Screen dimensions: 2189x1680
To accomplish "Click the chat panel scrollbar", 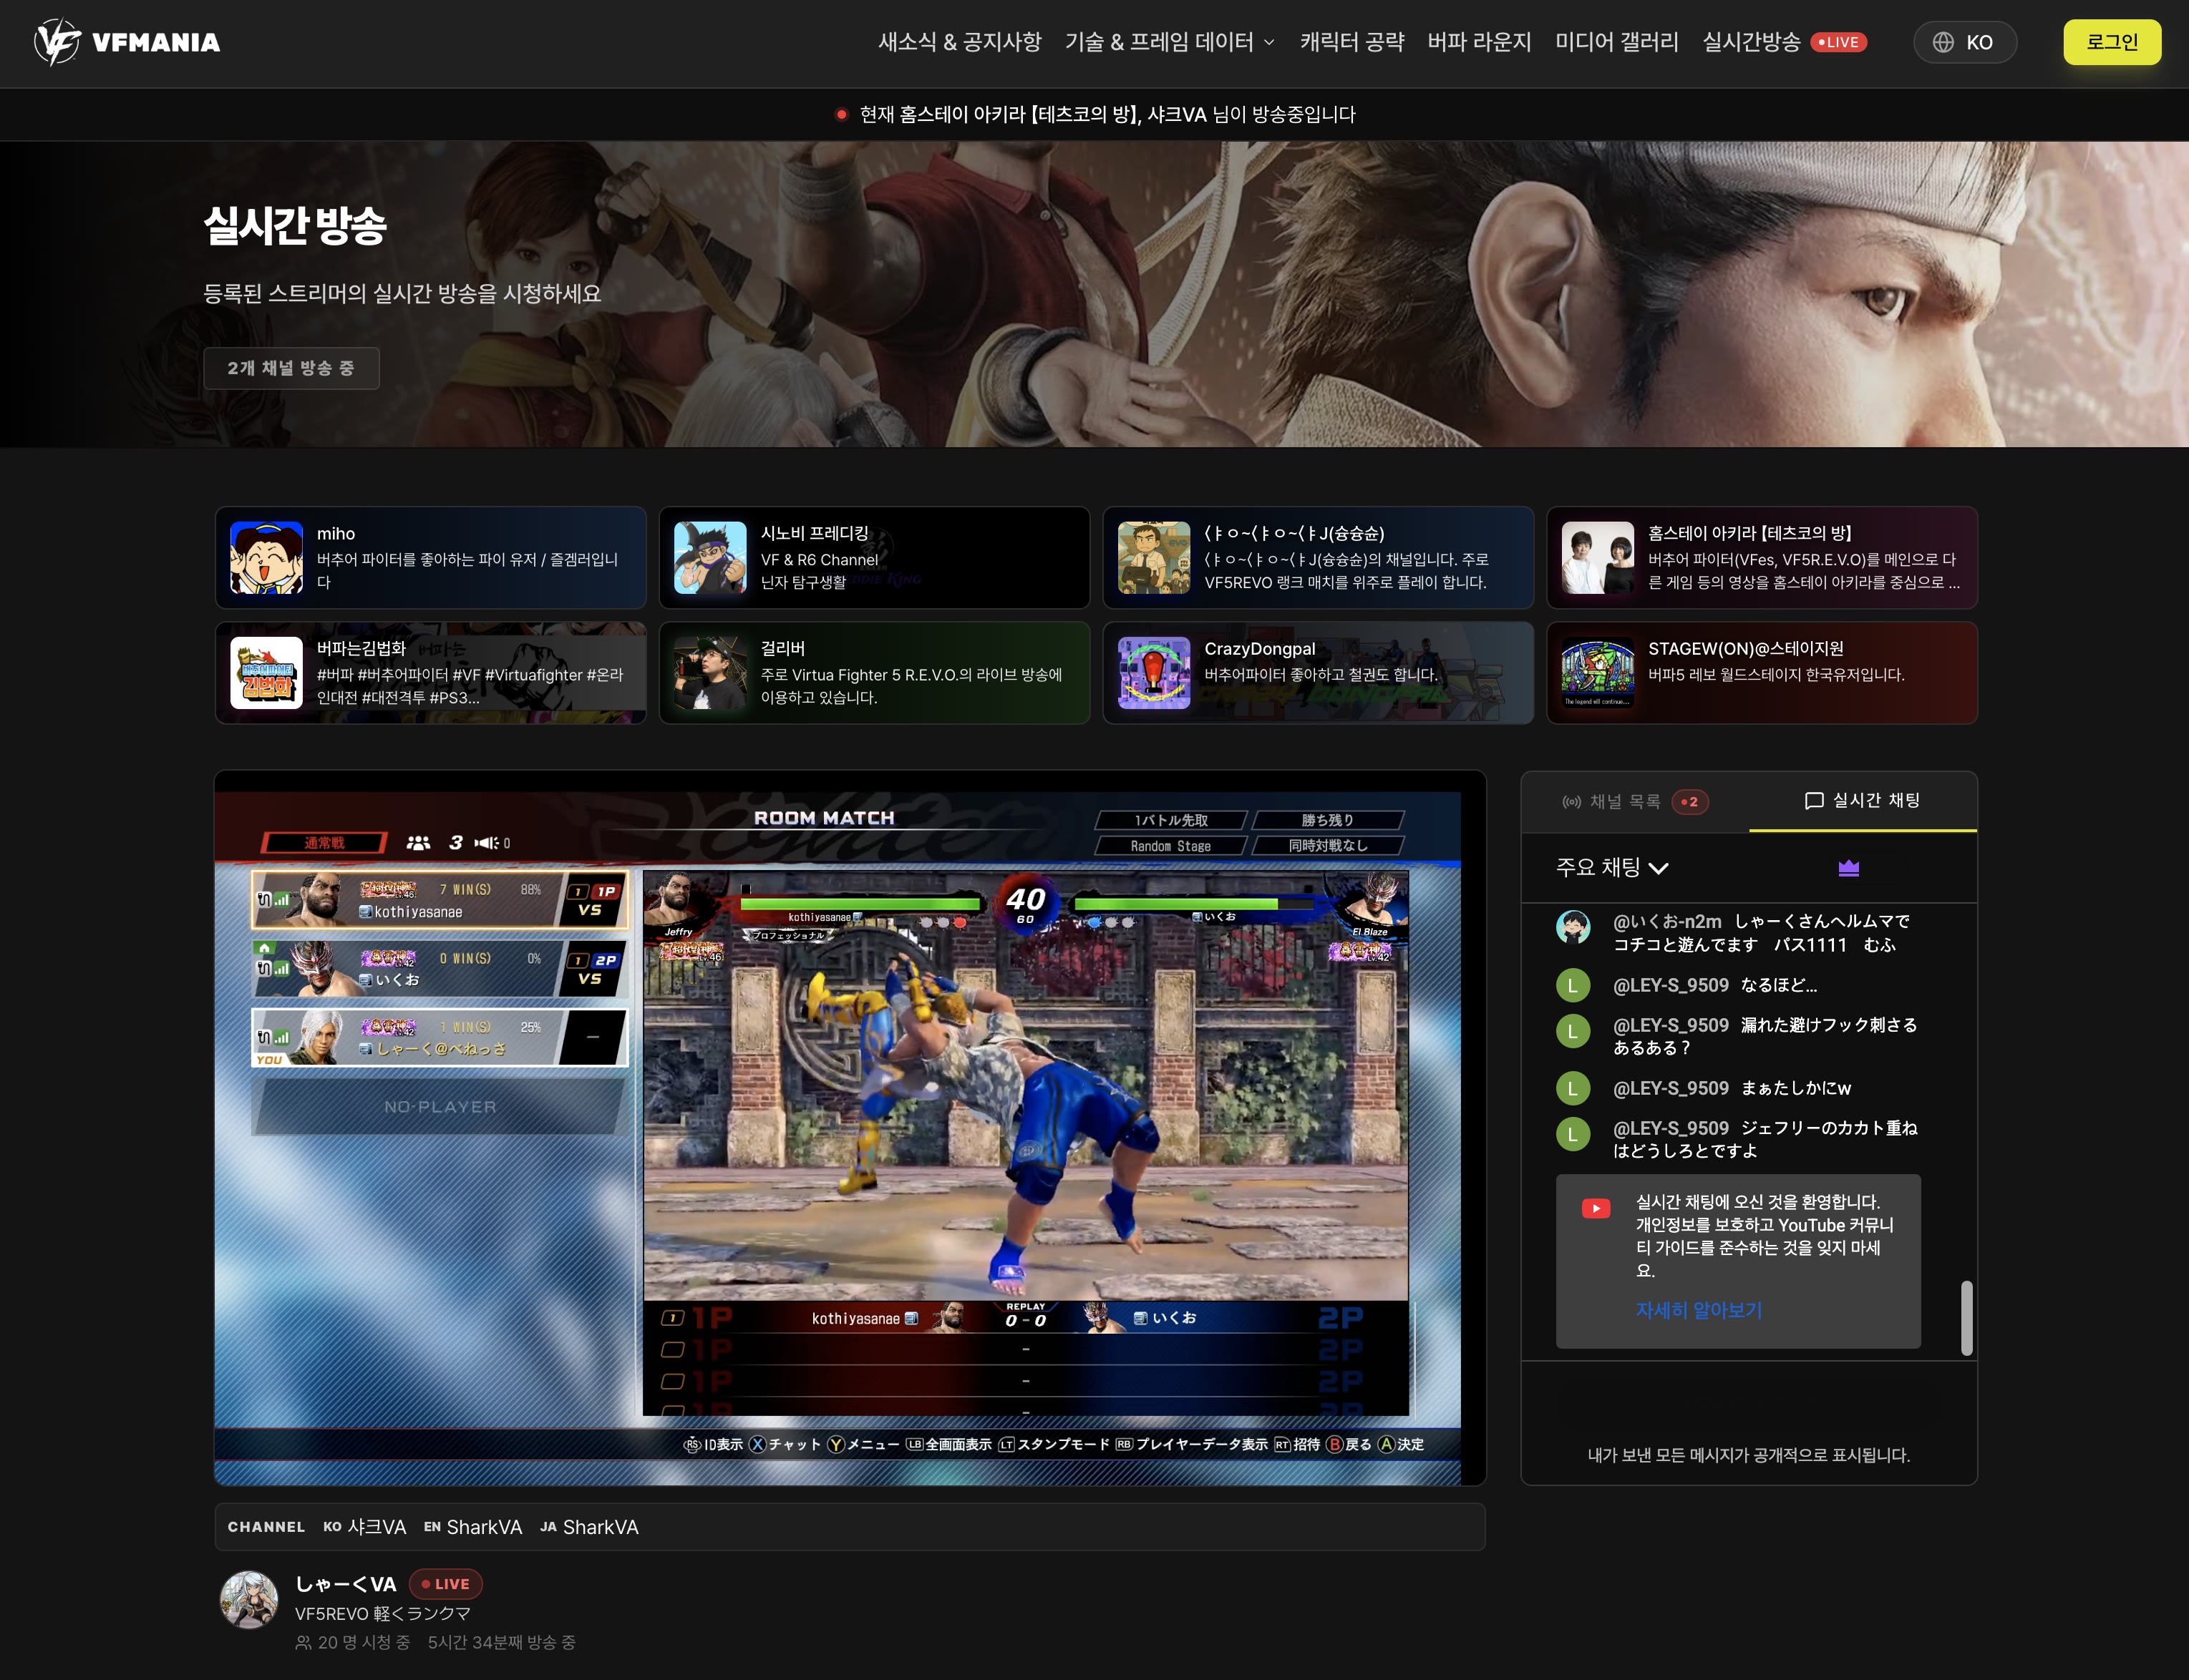I will [x=1966, y=1317].
